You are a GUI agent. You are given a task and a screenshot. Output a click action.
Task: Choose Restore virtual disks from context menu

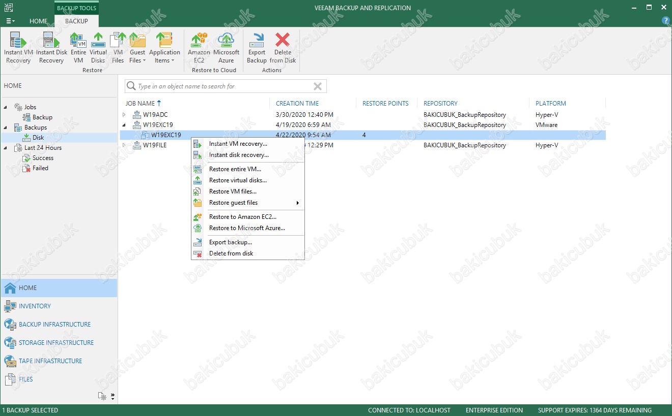click(x=247, y=180)
